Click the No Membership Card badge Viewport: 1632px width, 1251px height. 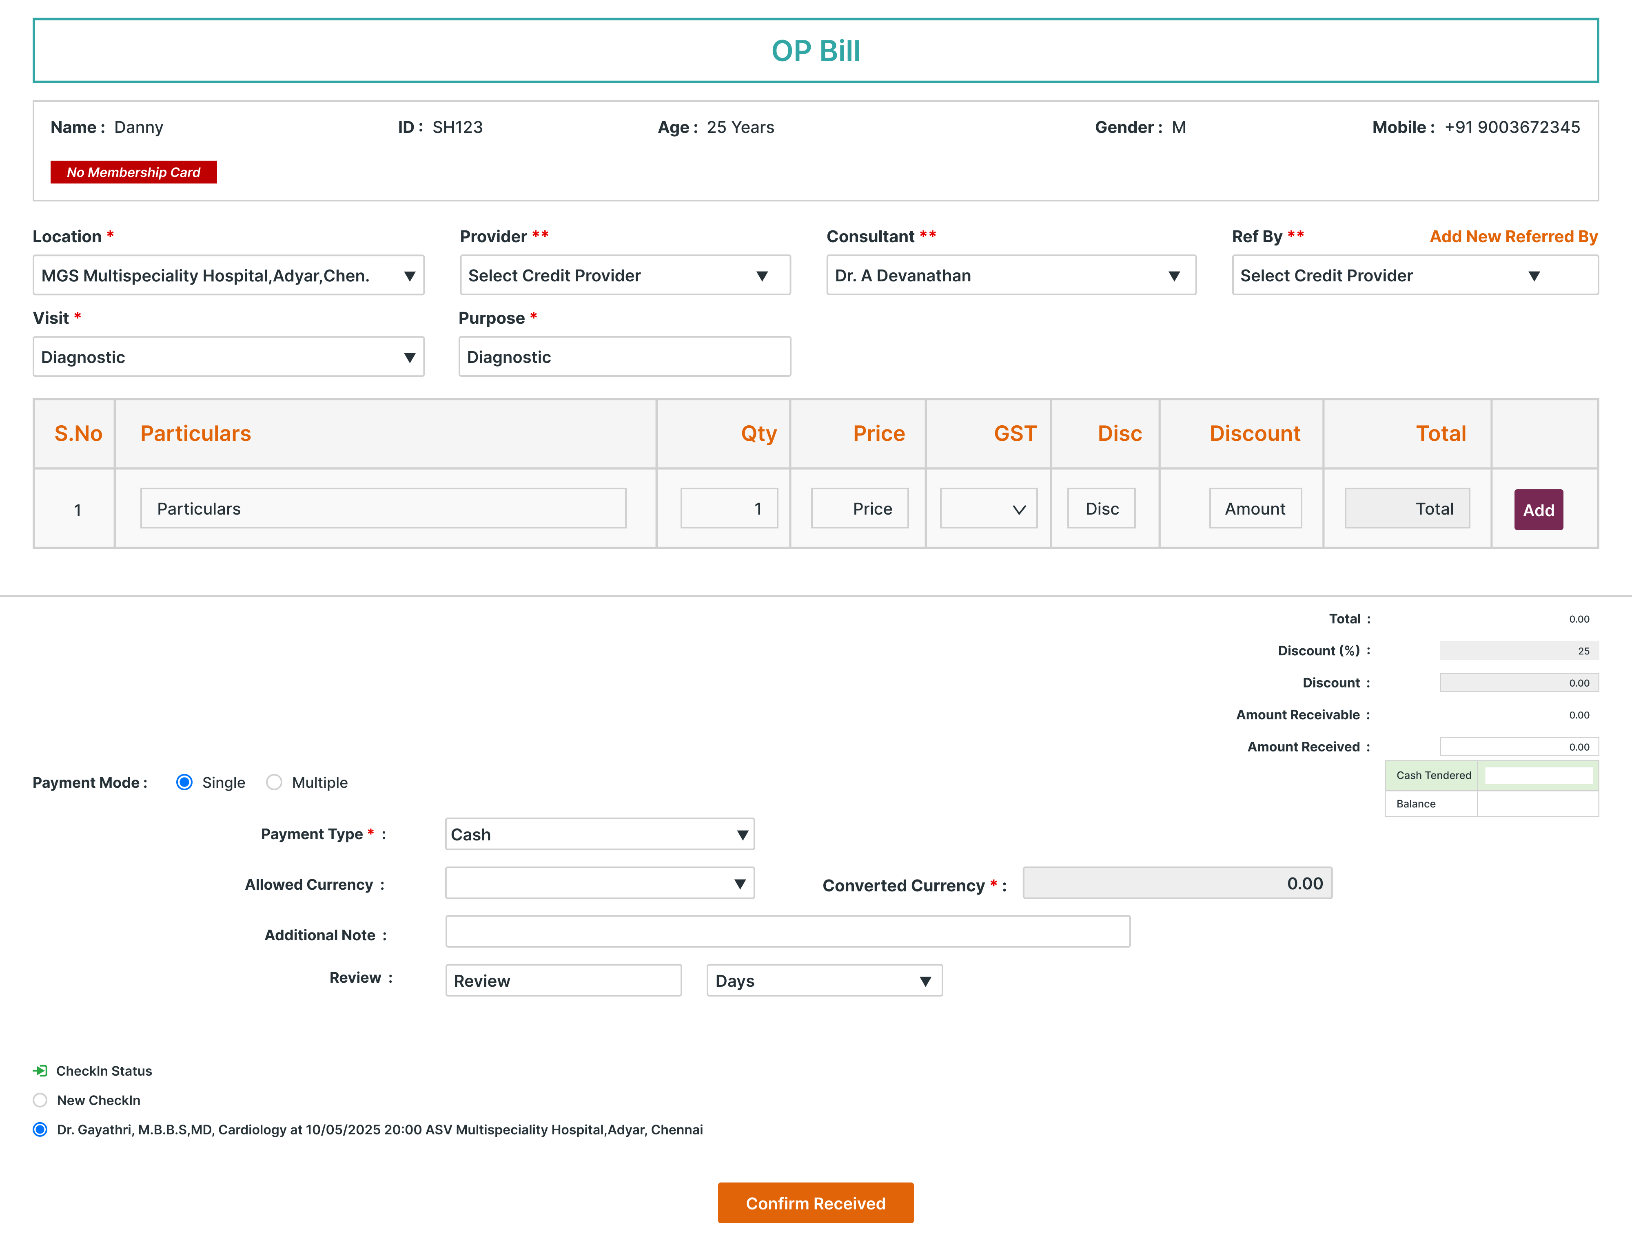click(133, 172)
